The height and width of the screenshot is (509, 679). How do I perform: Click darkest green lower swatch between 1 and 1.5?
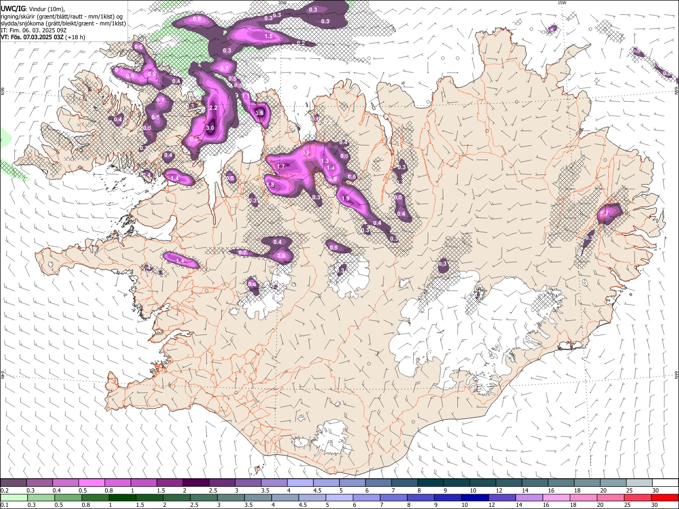(123, 498)
